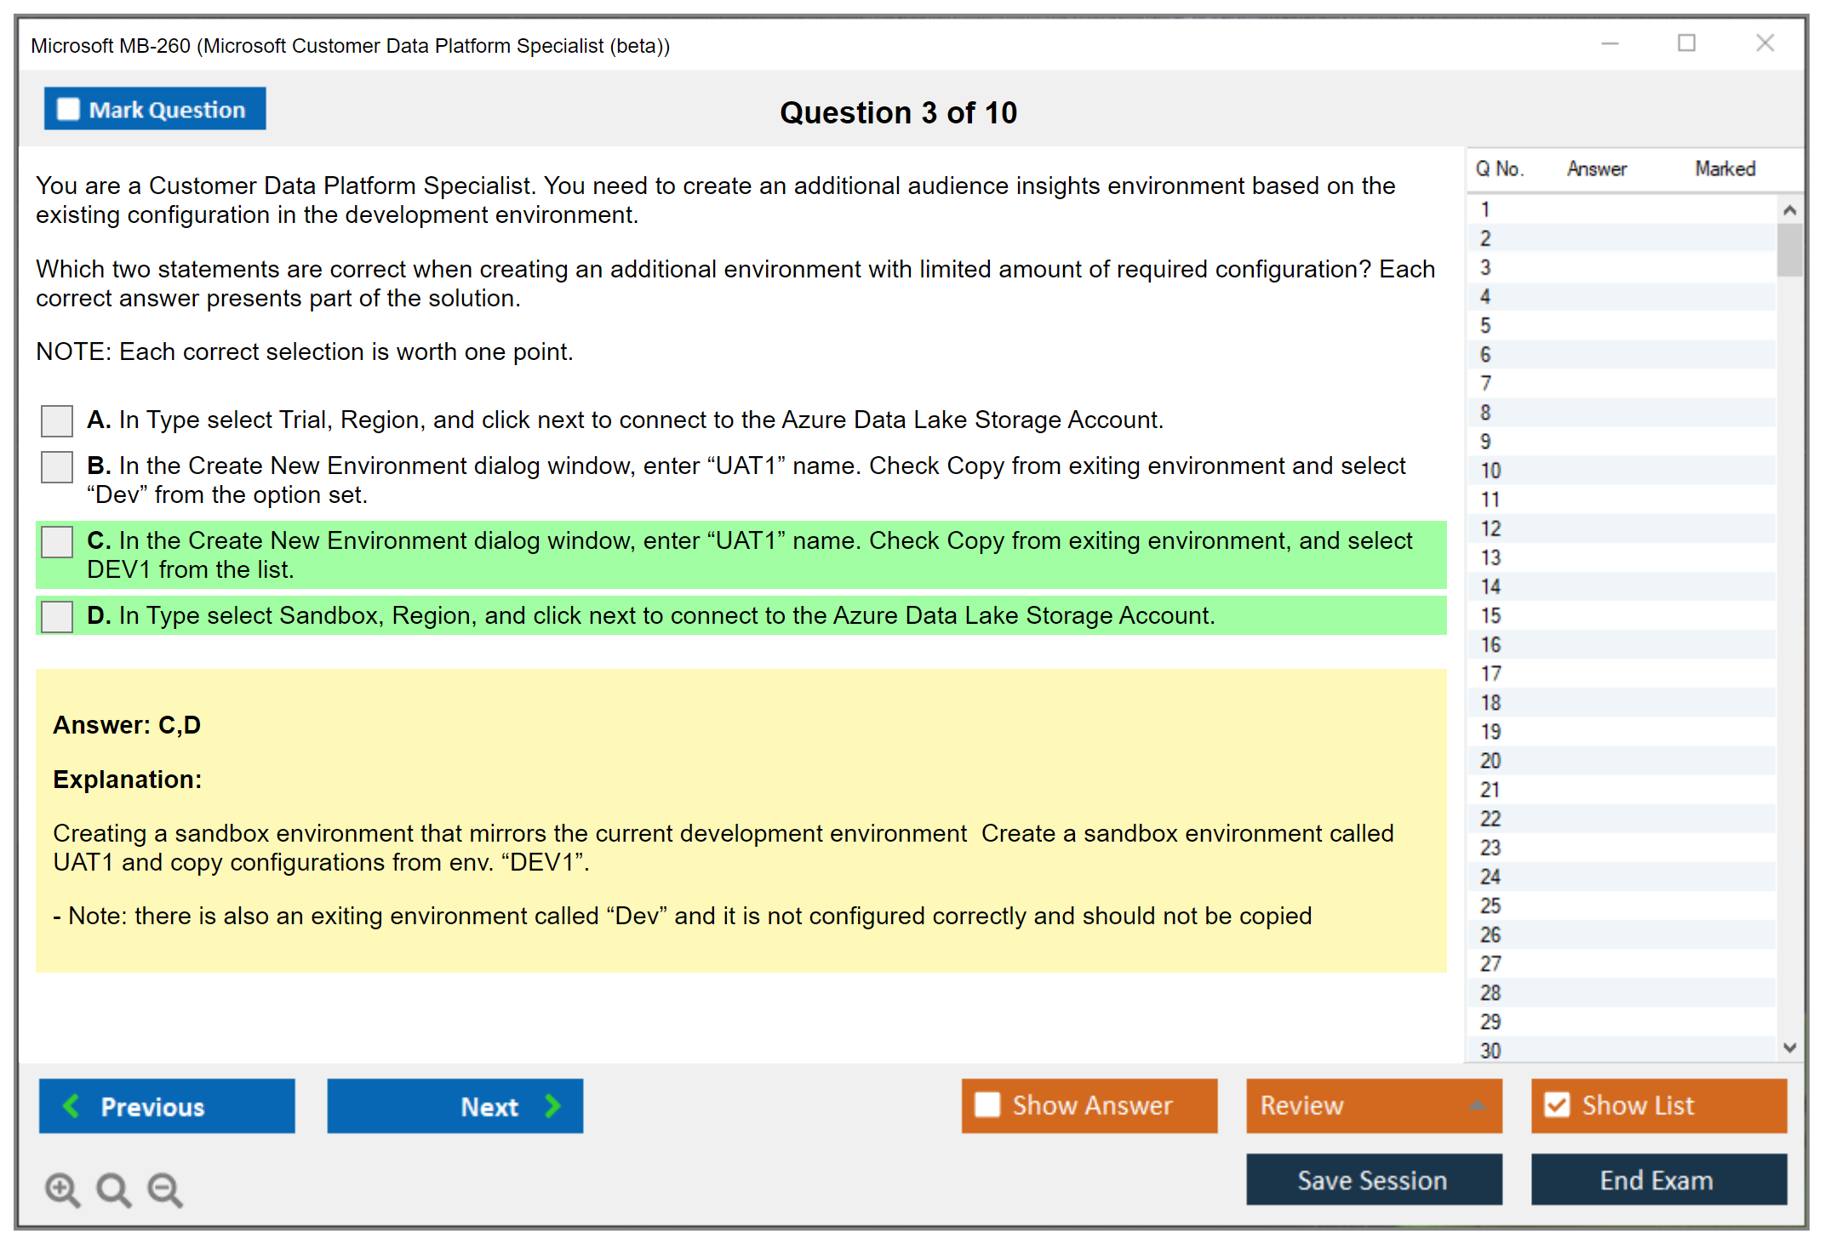Tick the Mark Question checkbox
Image resolution: width=1830 pixels, height=1251 pixels.
tap(69, 109)
